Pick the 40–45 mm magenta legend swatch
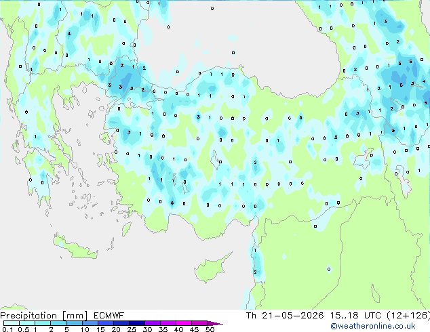Viewport: 430px width, 332px height. [x=184, y=323]
